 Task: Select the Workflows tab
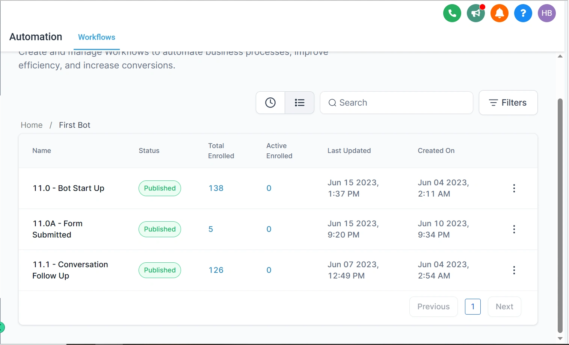click(x=97, y=37)
